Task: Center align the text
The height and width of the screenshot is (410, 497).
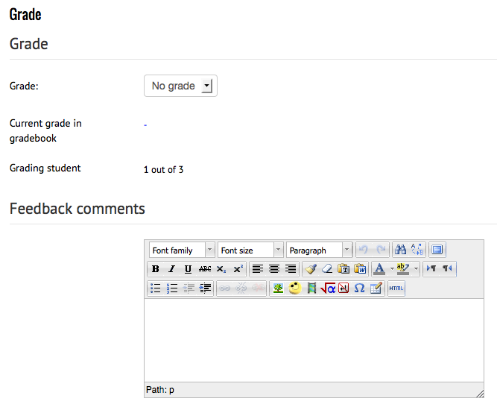Action: tap(274, 269)
